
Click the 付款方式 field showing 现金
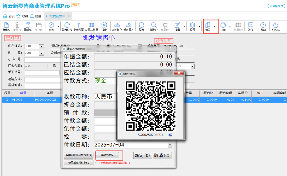pos(105,81)
